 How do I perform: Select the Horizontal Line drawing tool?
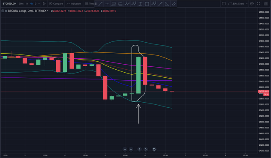coord(107,4)
